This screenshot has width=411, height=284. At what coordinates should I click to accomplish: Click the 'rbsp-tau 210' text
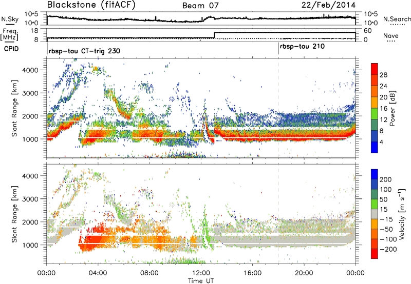point(302,47)
